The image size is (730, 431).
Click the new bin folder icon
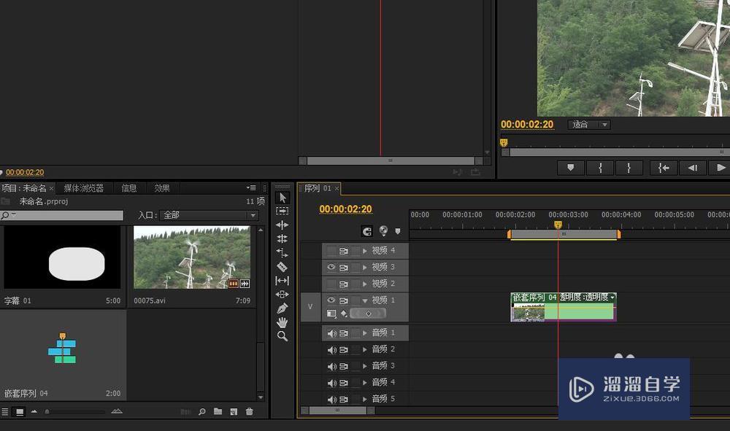click(218, 412)
